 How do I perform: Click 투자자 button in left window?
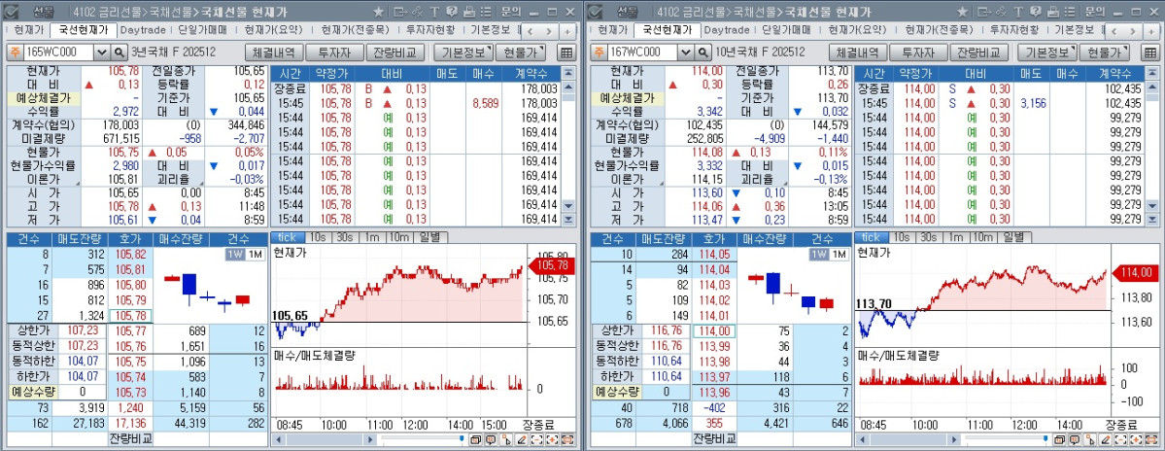335,52
